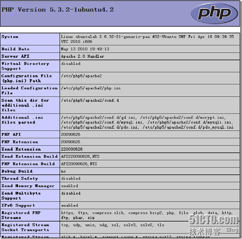Click Loaded Configuration File label
Image resolution: width=242 pixels, height=239 pixels.
29,91
